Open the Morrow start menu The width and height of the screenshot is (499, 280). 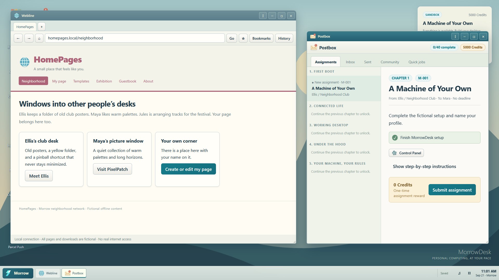point(18,273)
